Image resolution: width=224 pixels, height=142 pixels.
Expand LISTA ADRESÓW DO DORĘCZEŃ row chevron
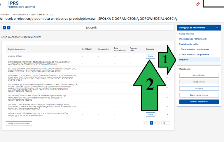(167, 98)
